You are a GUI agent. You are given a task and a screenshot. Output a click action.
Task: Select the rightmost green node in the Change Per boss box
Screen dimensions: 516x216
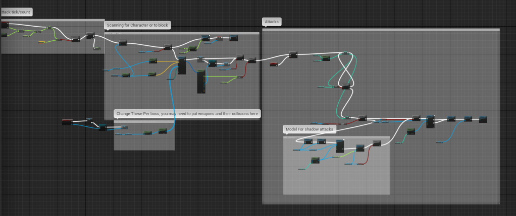pyautogui.click(x=162, y=131)
